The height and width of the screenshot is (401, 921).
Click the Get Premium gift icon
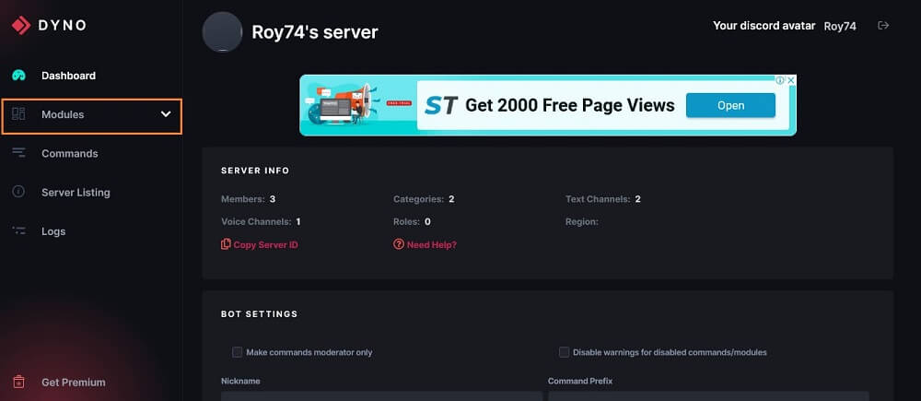coord(18,383)
